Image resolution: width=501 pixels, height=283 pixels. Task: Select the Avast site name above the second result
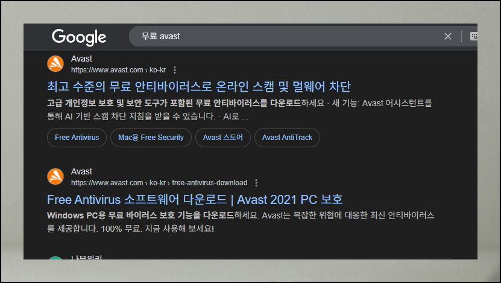pos(81,172)
